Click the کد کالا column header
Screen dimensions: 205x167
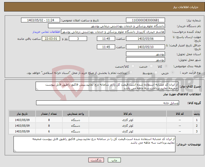[x=180, y=114]
